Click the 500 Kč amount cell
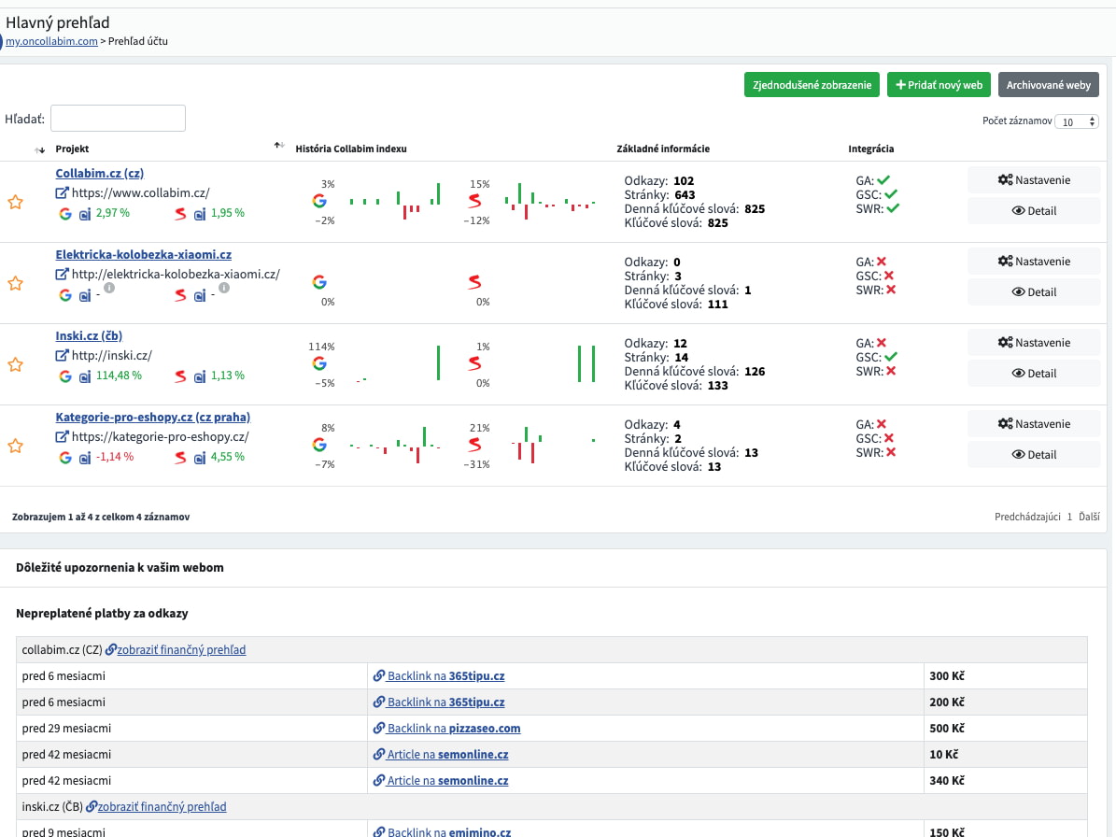 pyautogui.click(x=1005, y=728)
